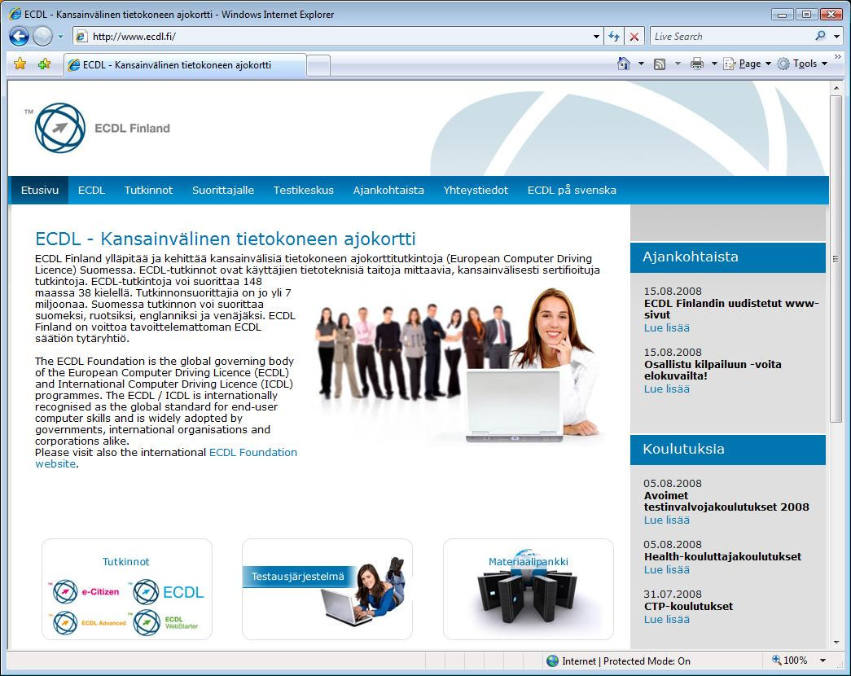Click the large ECDL logo in Tutkinnot card
Viewport: 851px width, 676px height.
coord(168,592)
